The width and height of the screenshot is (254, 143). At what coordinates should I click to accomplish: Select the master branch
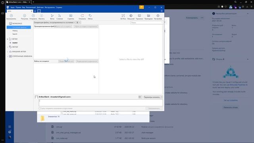tap(15, 43)
